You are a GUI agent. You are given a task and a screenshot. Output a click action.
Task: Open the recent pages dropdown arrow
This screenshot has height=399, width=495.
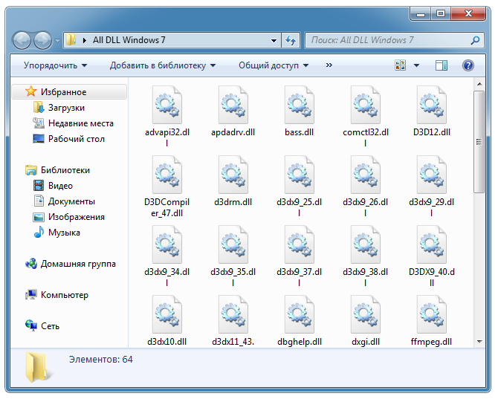pos(57,41)
